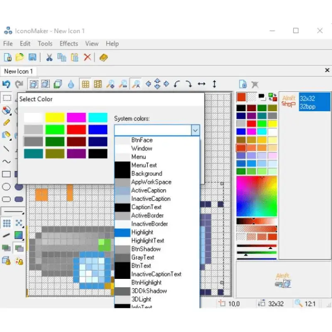Collapse the System colors dropdown arrow
Screen dimensions: 332x332
pos(195,130)
